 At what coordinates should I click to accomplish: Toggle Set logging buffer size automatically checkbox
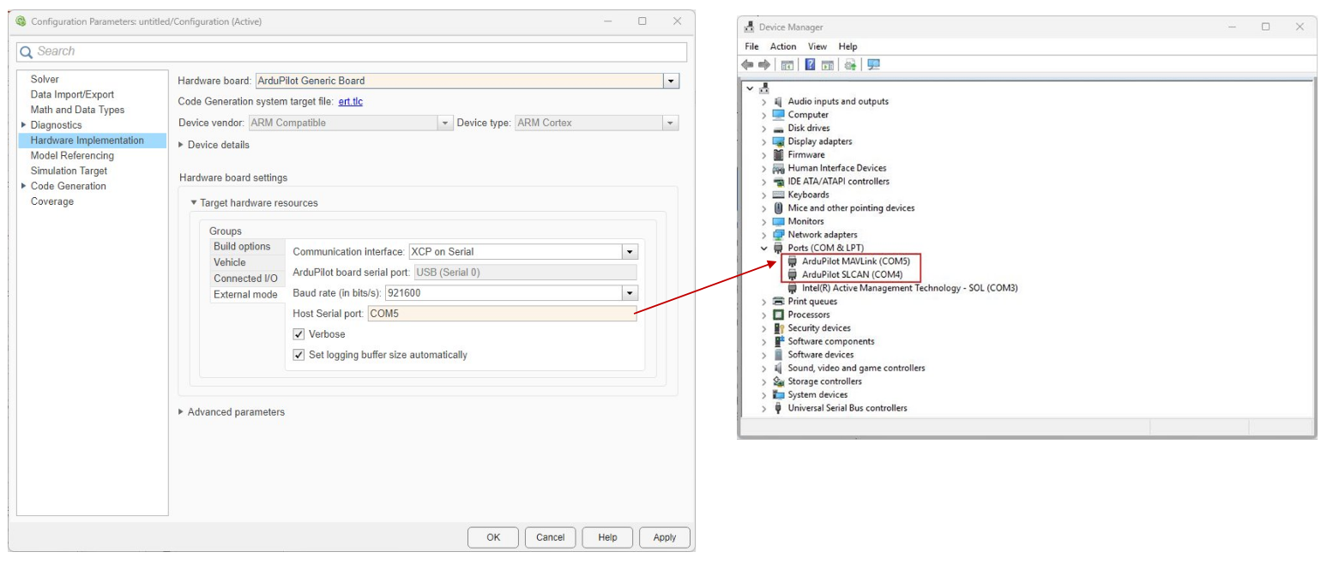click(x=299, y=355)
